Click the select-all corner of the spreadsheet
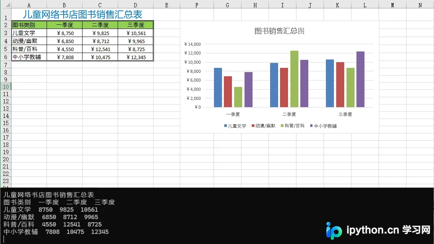Image resolution: width=434 pixels, height=244 pixels. [x=5, y=5]
